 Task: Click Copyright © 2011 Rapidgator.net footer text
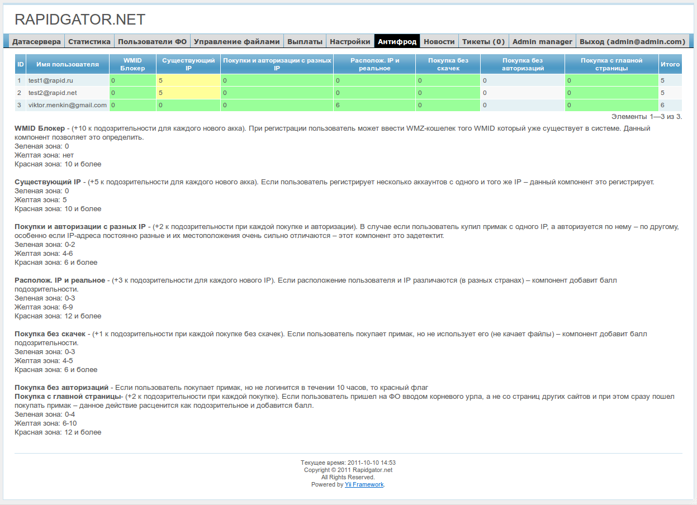(348, 470)
